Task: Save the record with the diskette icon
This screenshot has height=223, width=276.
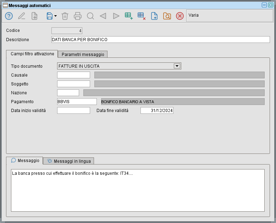Action: 50,16
